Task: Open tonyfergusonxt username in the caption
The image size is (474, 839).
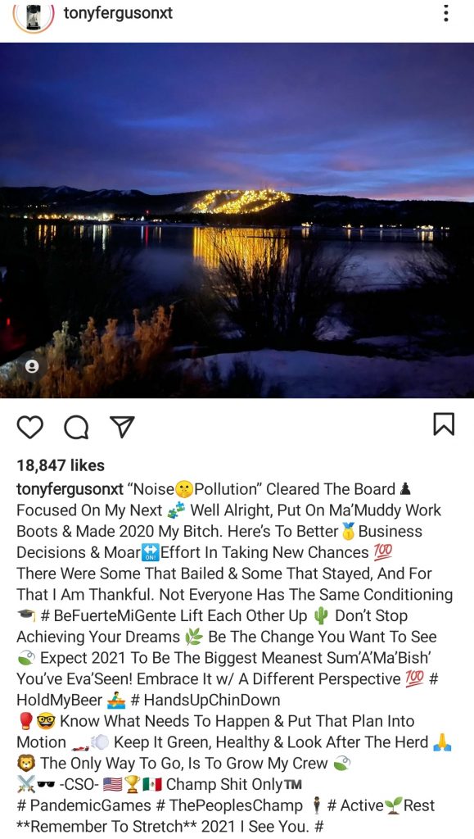Action: tap(70, 489)
